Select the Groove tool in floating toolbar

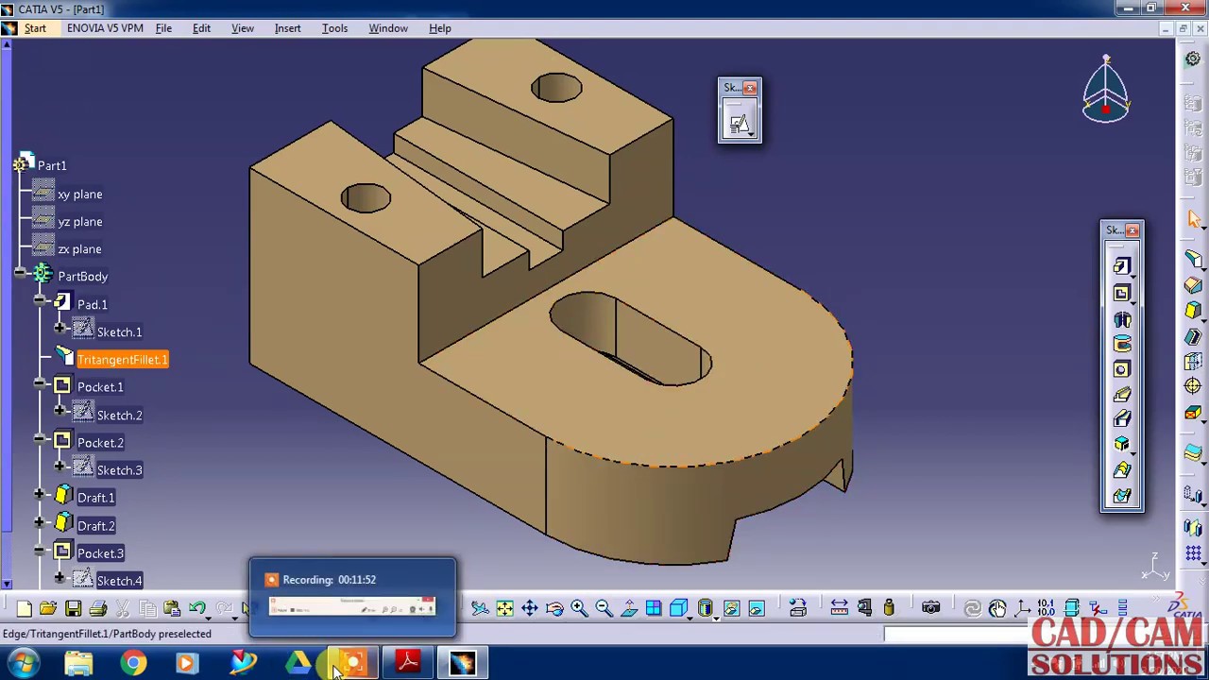(x=1121, y=345)
